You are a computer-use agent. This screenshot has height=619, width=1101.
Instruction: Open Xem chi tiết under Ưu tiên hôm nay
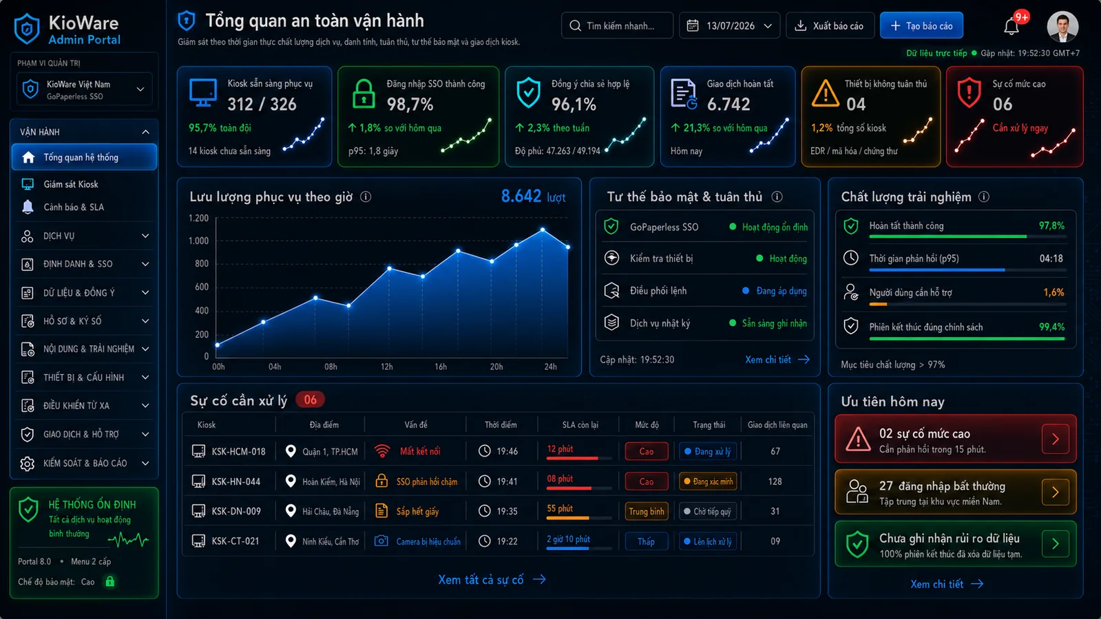click(x=947, y=584)
